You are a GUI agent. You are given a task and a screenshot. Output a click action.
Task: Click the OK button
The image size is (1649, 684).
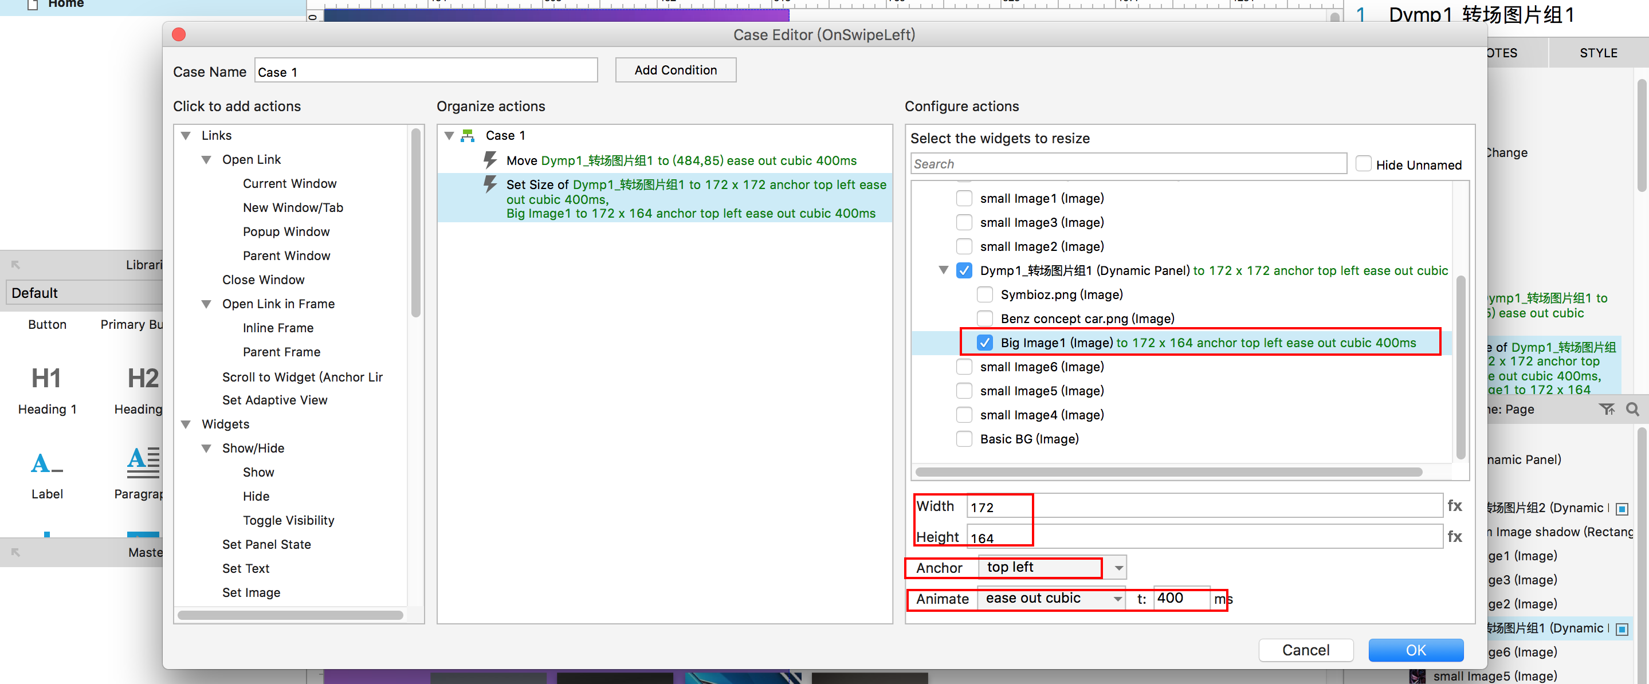click(1415, 650)
